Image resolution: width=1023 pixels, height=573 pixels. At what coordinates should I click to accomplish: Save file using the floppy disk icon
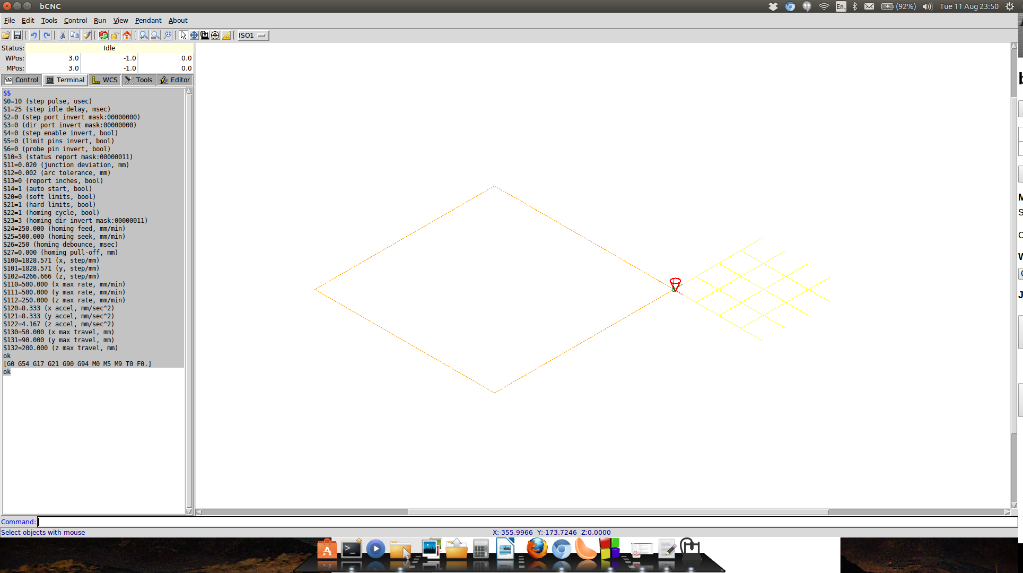[x=18, y=35]
